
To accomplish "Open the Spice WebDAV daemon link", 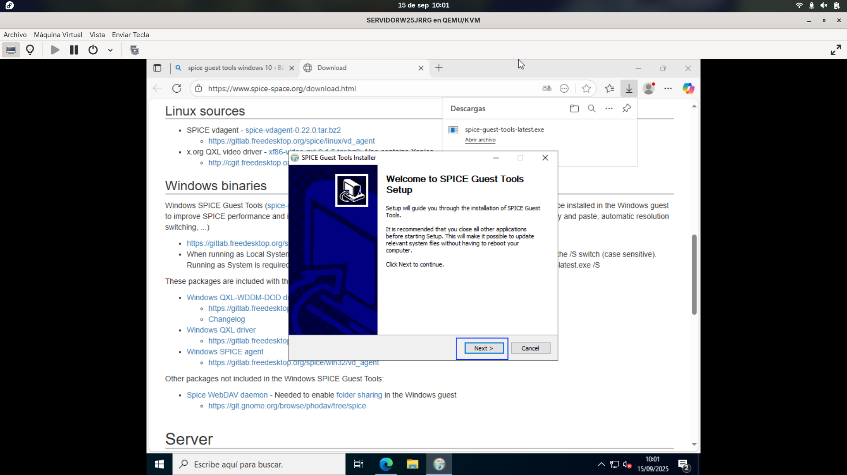I will tap(227, 395).
